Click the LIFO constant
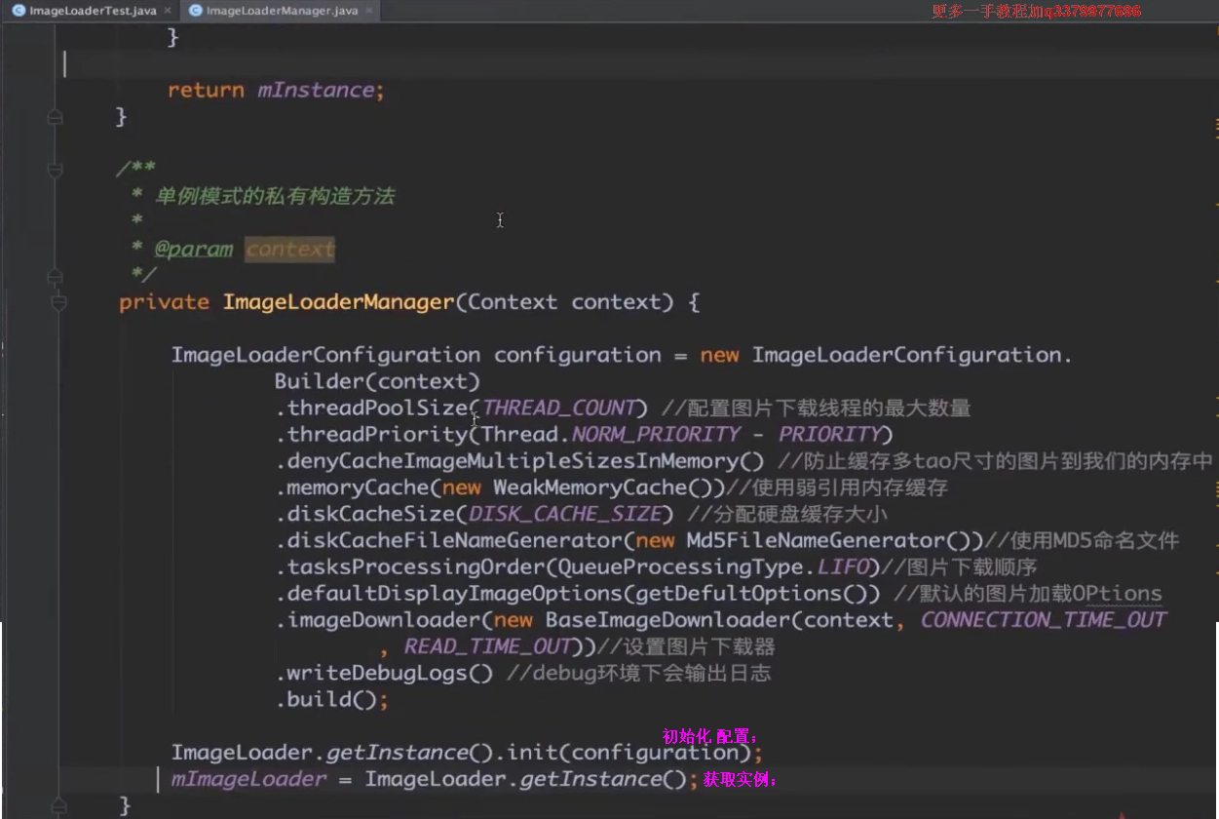The width and height of the screenshot is (1219, 819). 842,565
